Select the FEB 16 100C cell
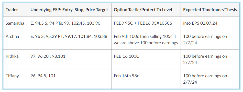 146,59
